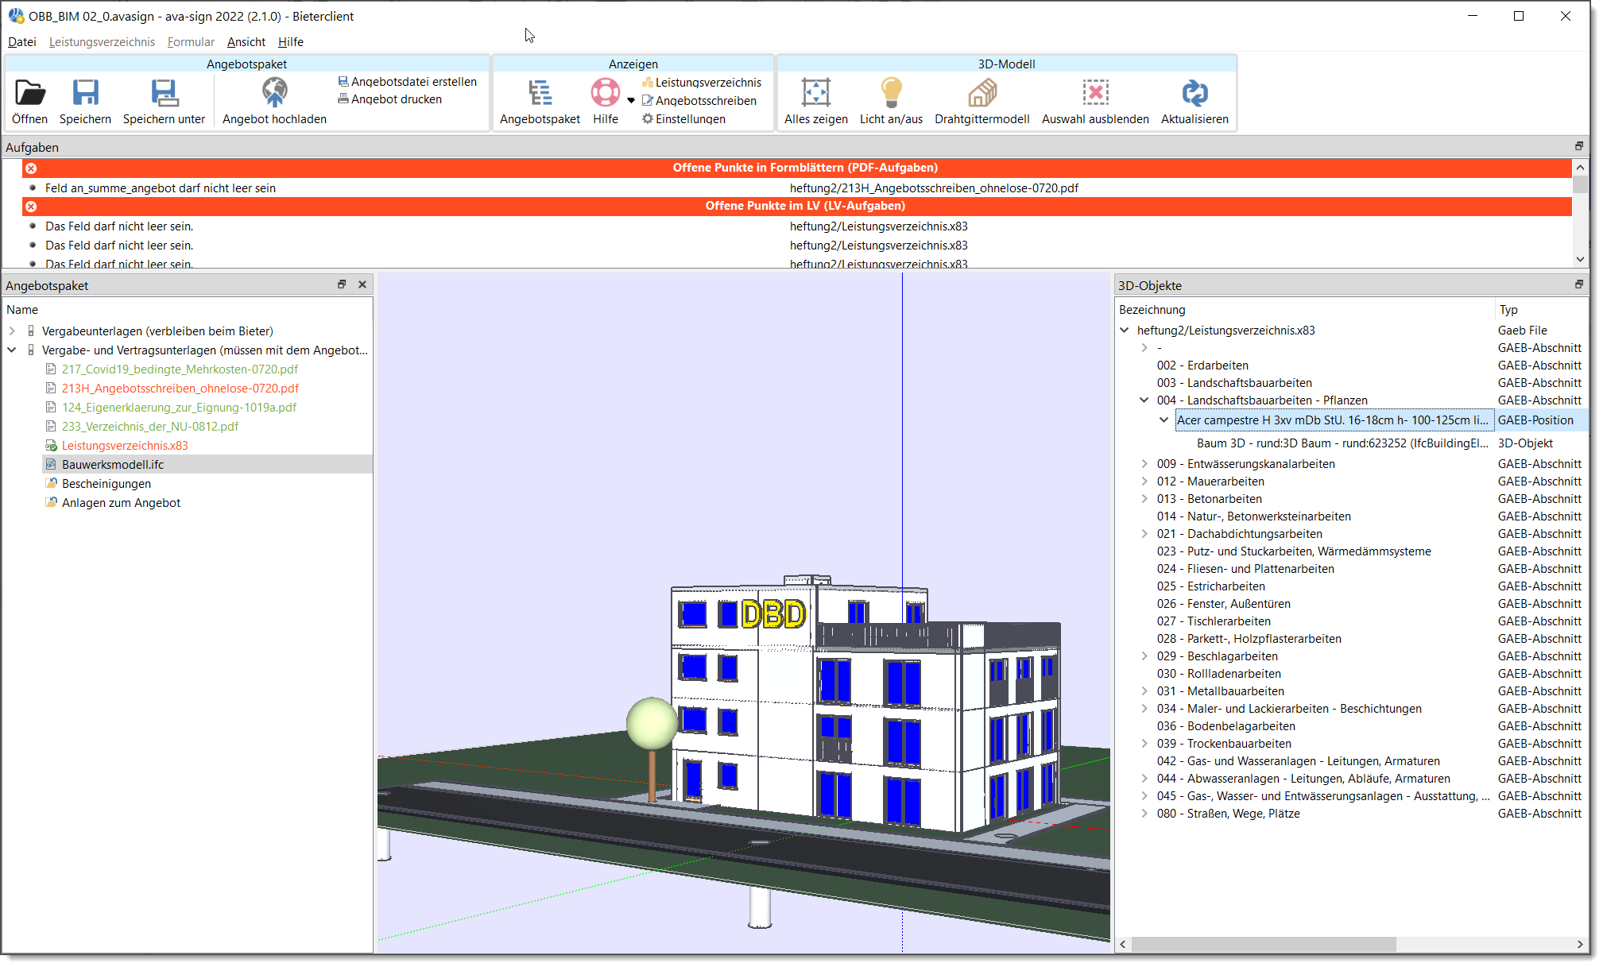The image size is (1603, 967).
Task: Select Baum 3D - rund 3D-Objekt row
Action: tap(1343, 443)
